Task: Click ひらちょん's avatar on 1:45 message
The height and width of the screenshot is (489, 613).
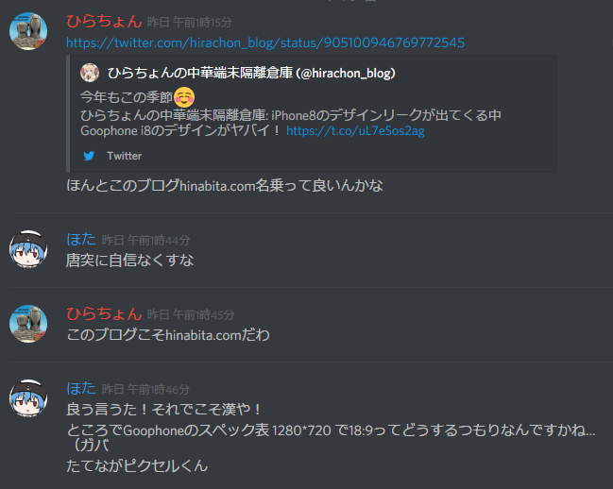Action: pos(28,324)
